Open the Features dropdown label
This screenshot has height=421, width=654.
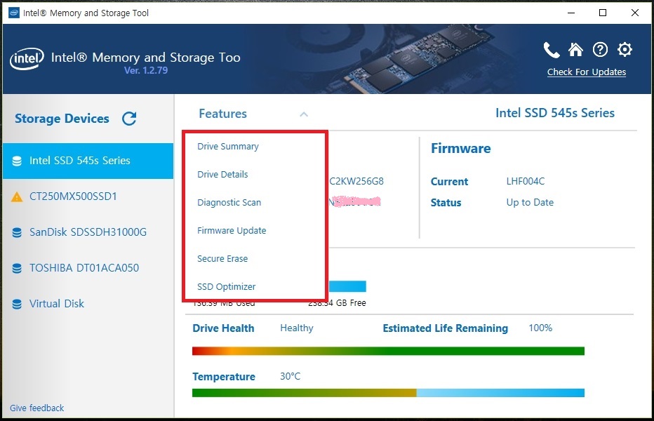[222, 114]
